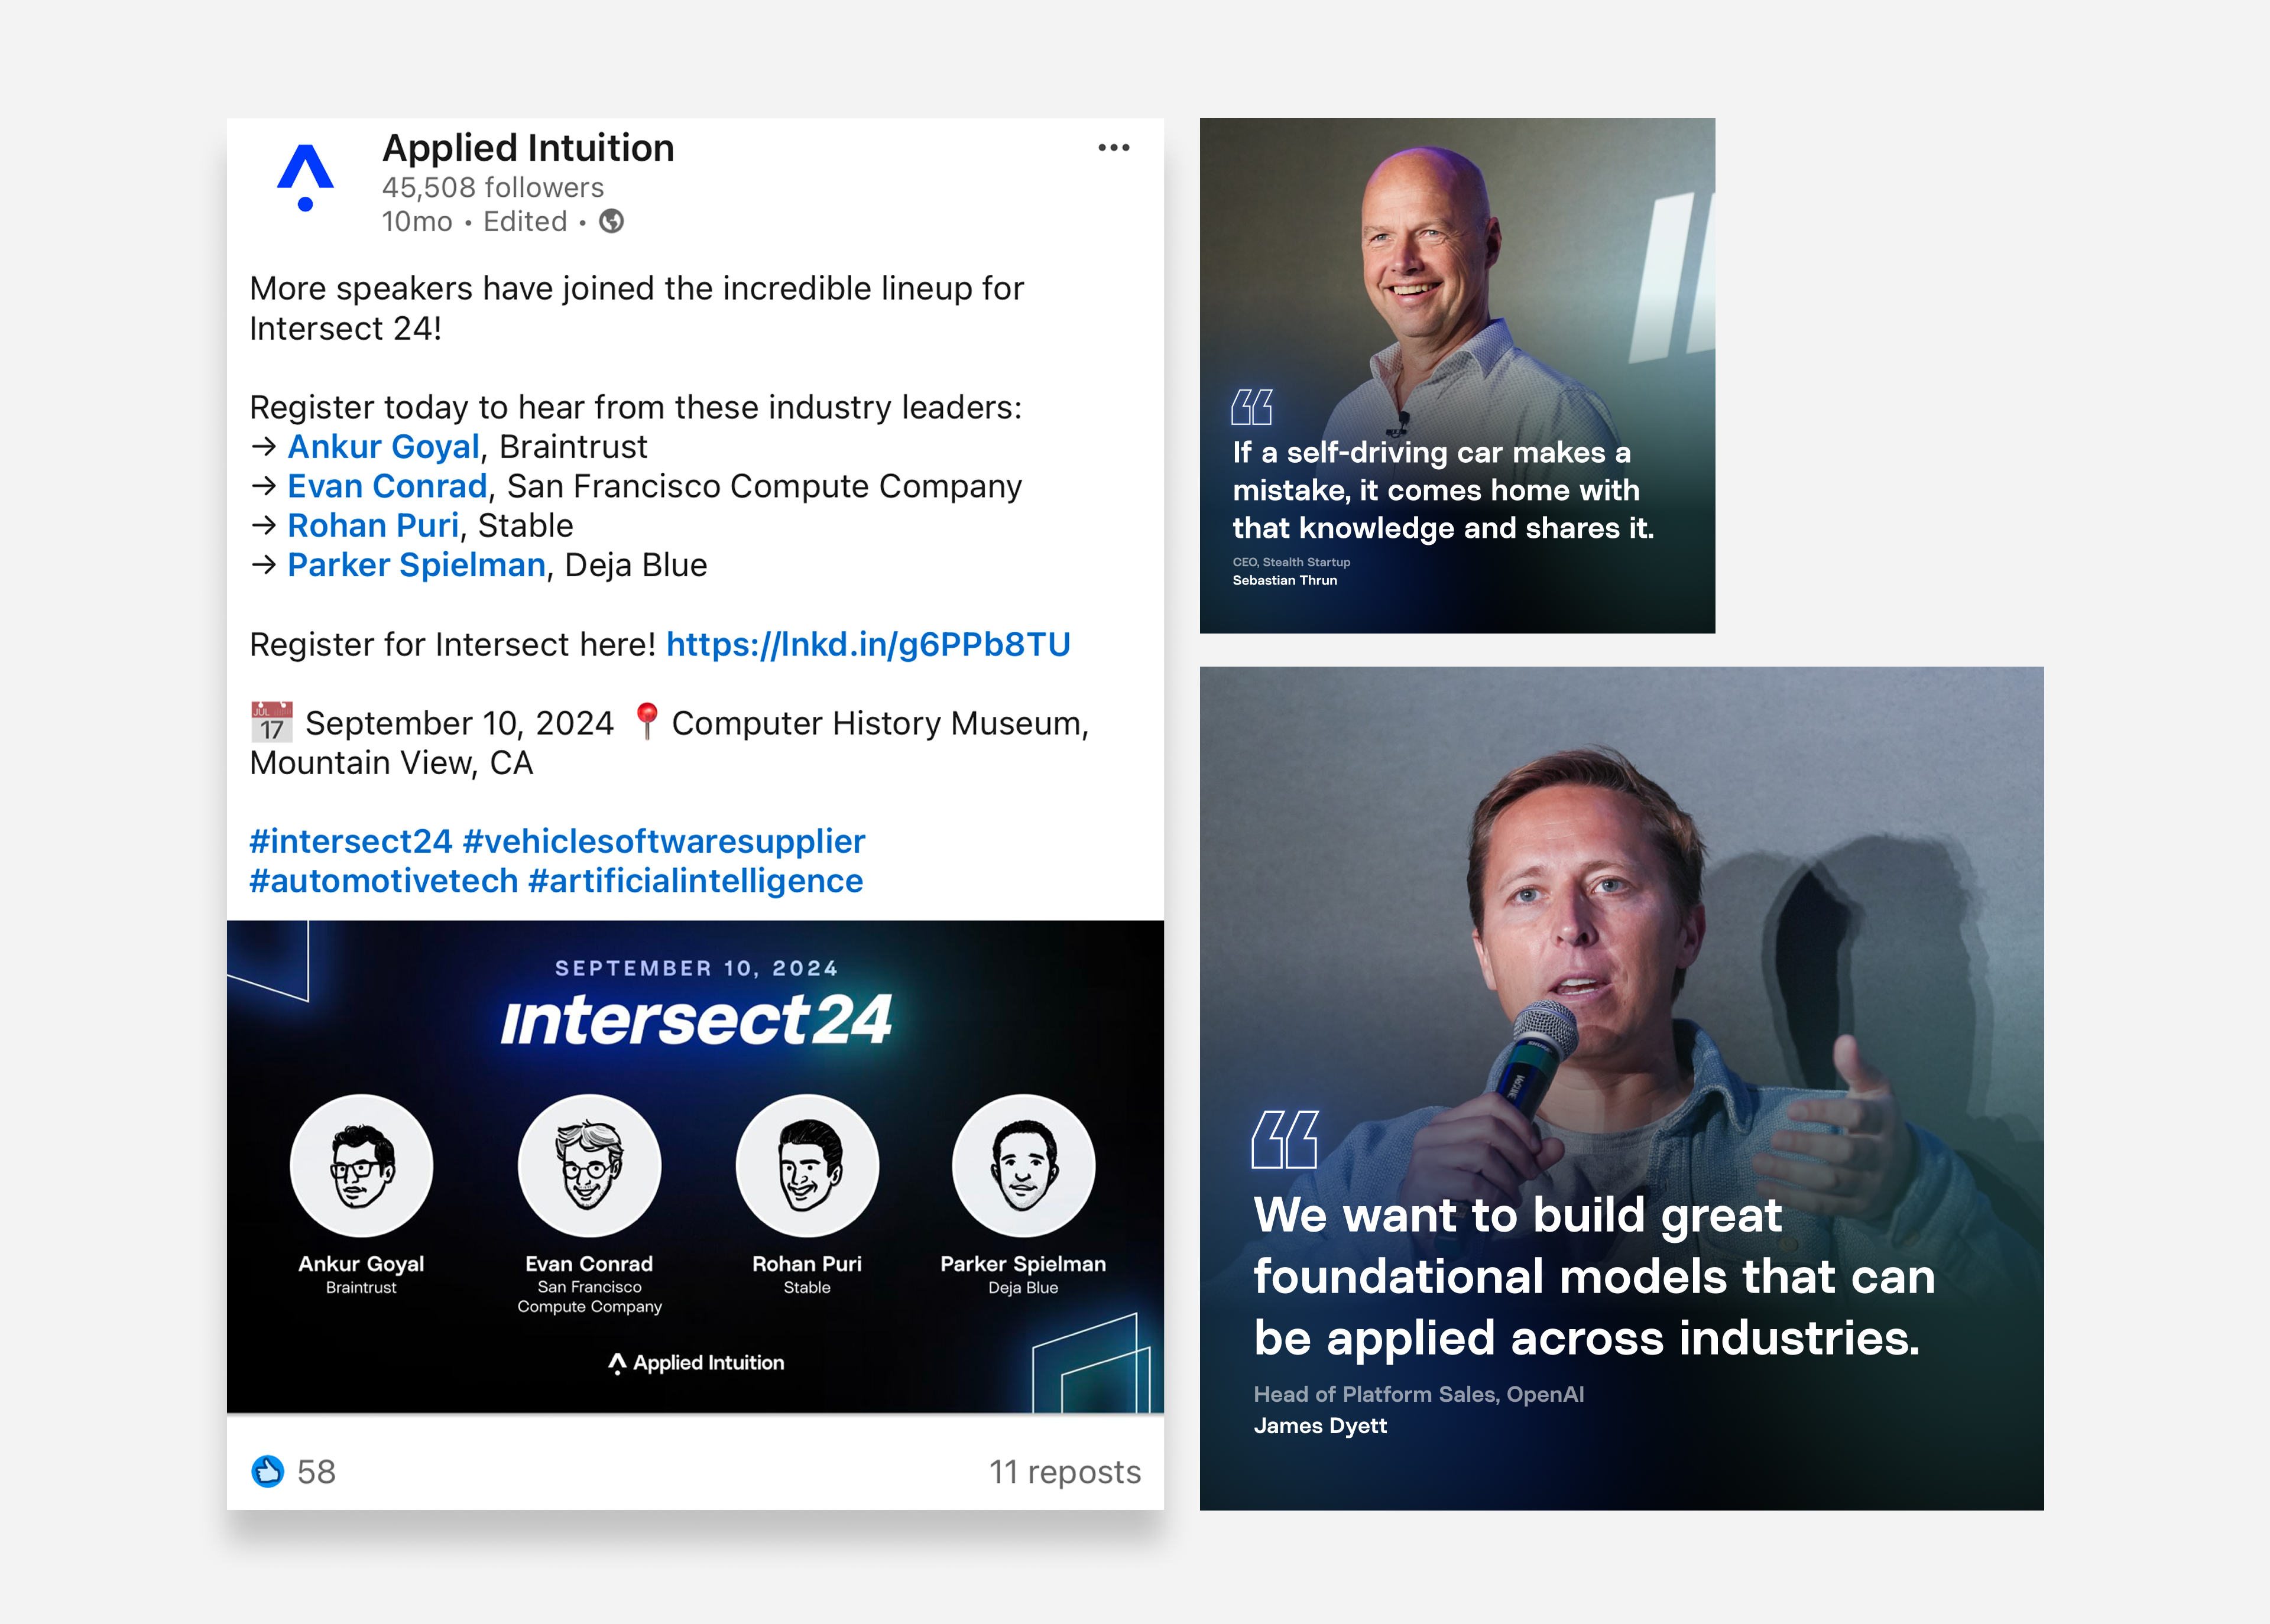Open Ankur Goyal's profile link
This screenshot has height=1624, width=2270.
pos(383,446)
